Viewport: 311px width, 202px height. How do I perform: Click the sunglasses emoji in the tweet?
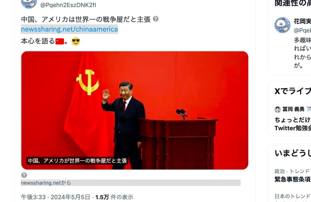point(76,41)
